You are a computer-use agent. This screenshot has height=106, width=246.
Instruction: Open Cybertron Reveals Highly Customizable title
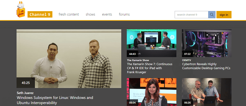pyautogui.click(x=206, y=66)
